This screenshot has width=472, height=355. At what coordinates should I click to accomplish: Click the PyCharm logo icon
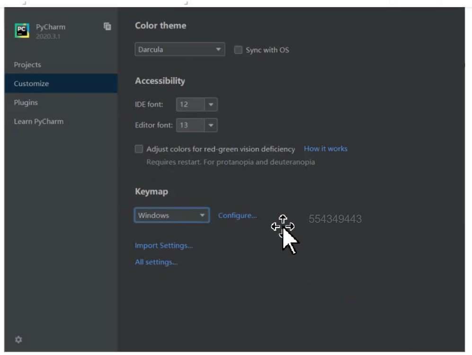pos(22,31)
